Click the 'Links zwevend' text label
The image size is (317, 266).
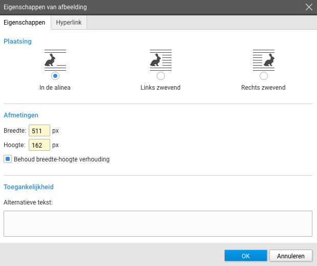tap(160, 88)
